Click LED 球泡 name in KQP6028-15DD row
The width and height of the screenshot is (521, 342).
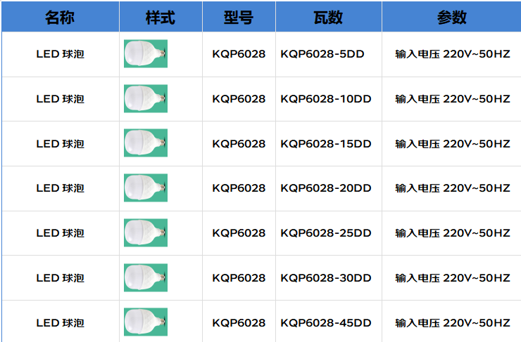[x=60, y=144]
